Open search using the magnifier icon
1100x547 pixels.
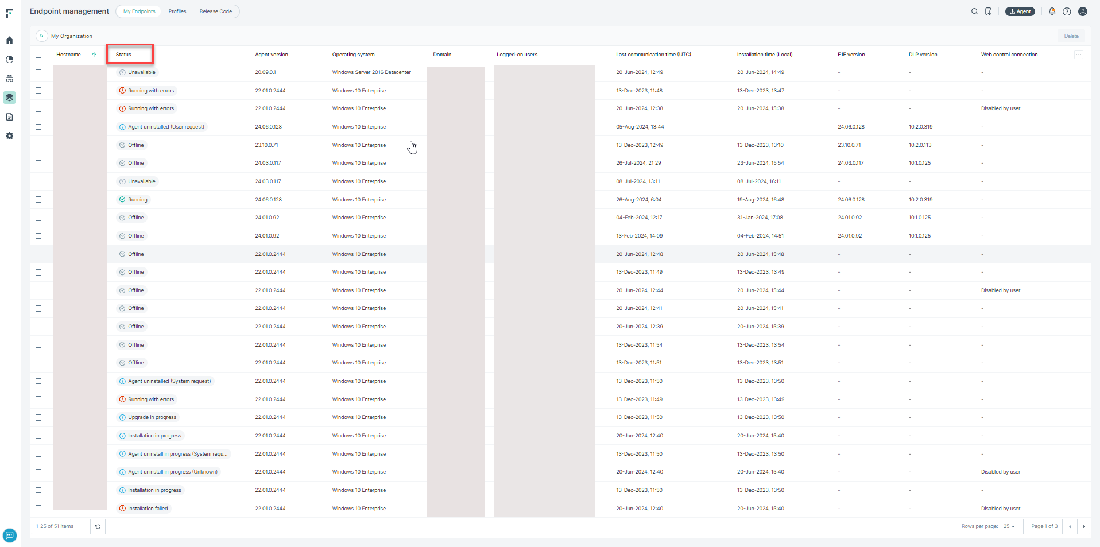pyautogui.click(x=974, y=11)
